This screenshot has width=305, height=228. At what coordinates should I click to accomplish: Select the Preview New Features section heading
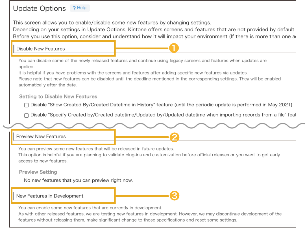click(x=41, y=136)
